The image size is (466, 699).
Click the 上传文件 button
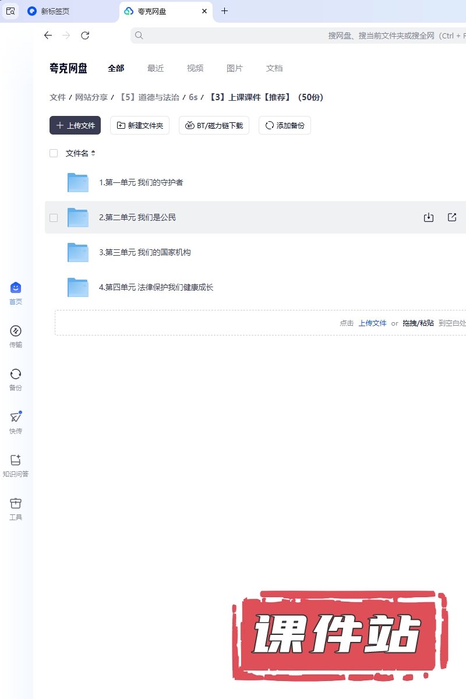coord(75,125)
